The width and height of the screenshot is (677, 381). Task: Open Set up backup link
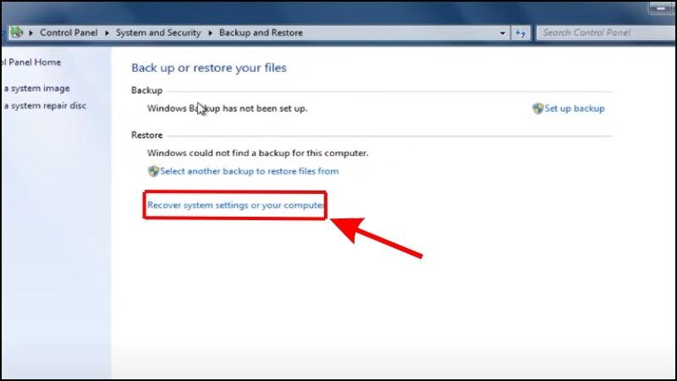pos(575,108)
